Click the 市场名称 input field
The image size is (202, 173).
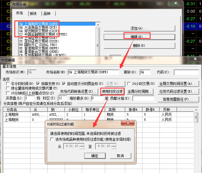click(93, 72)
